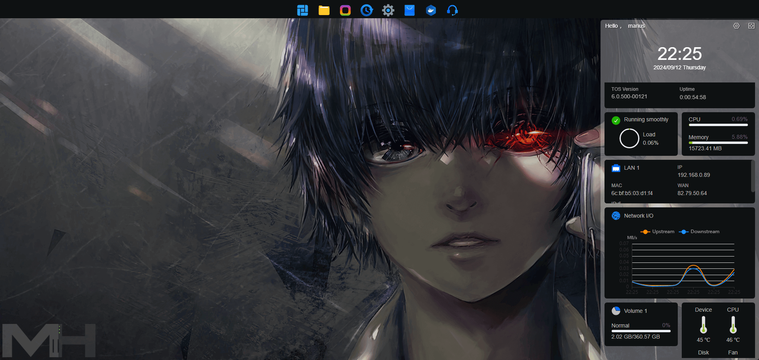Click the LAN widget vertical scrollbar
Screen dimensions: 759x360
tap(753, 176)
